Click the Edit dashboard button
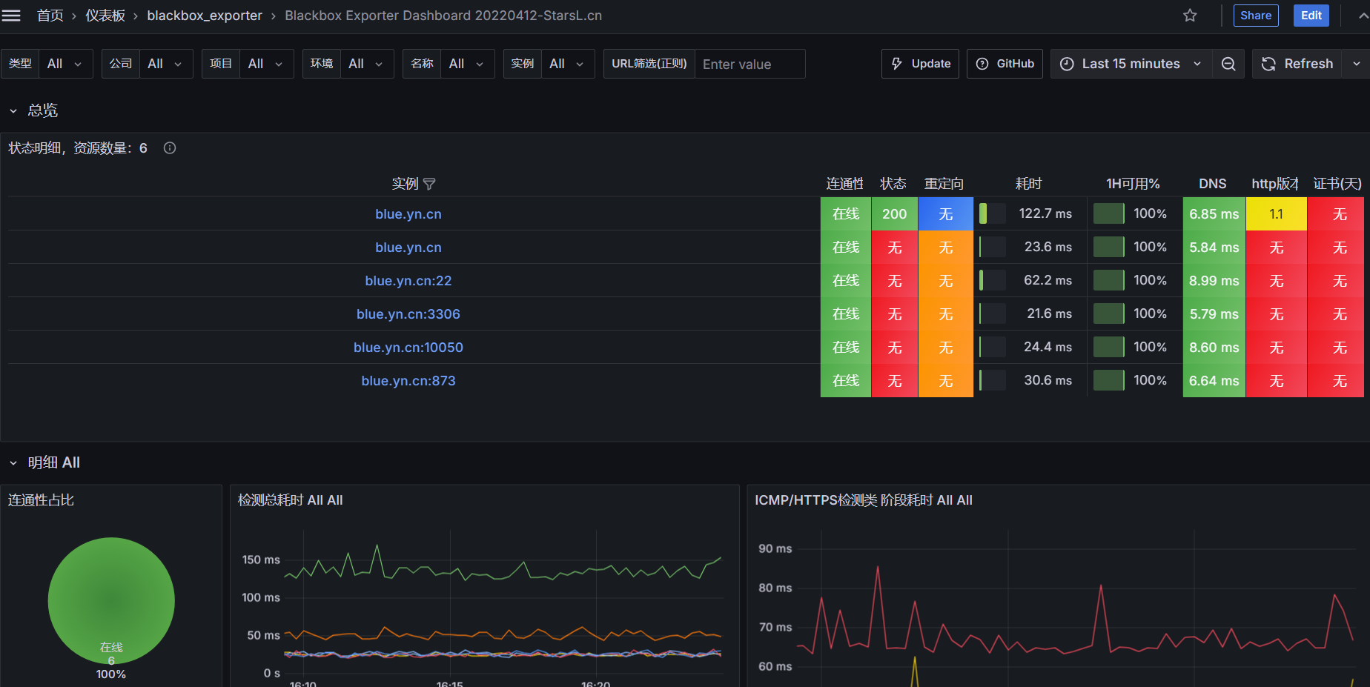Image resolution: width=1370 pixels, height=687 pixels. pyautogui.click(x=1311, y=16)
